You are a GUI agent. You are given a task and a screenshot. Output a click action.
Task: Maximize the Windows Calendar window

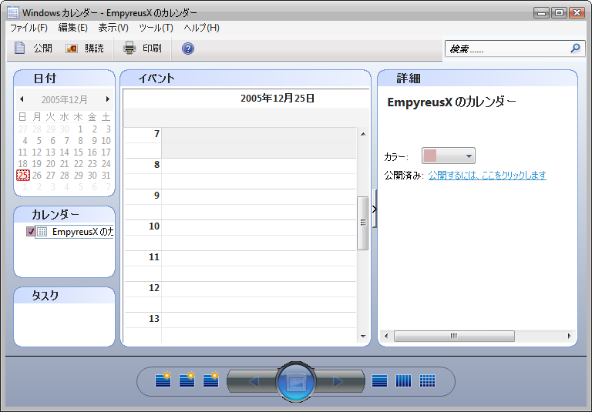pos(559,12)
